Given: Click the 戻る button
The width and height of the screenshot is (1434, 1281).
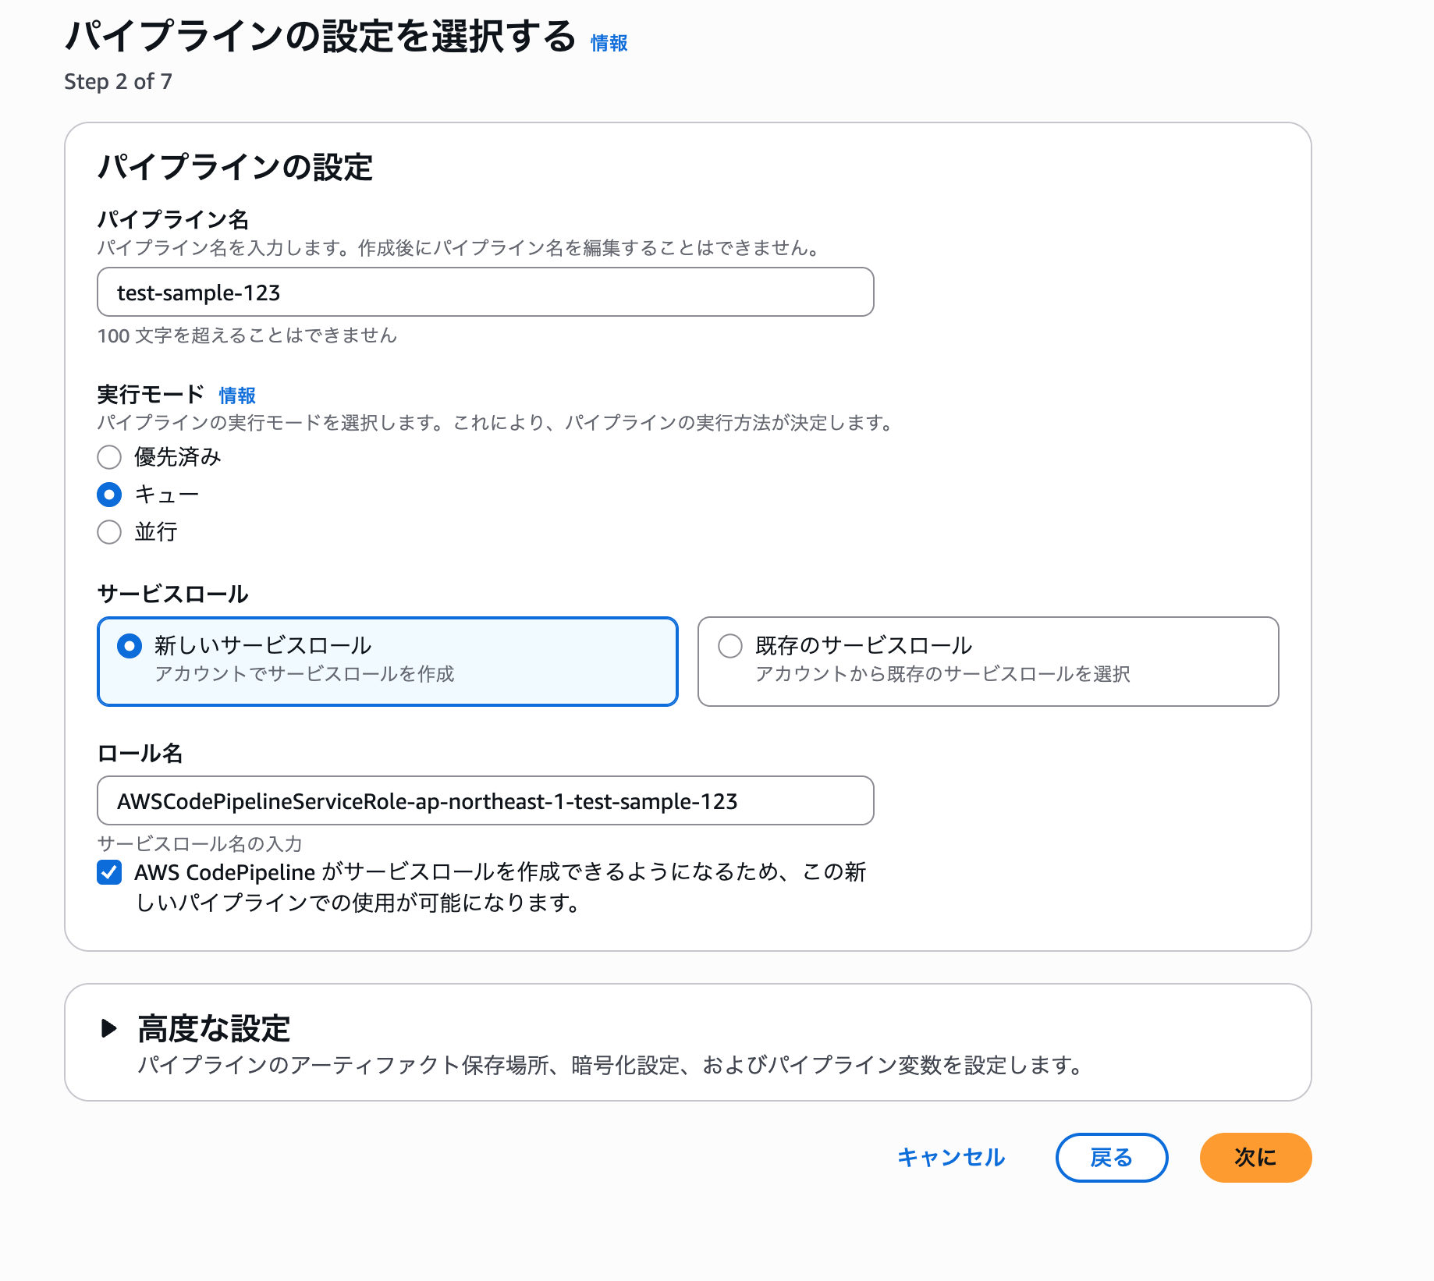Looking at the screenshot, I should tap(1111, 1158).
